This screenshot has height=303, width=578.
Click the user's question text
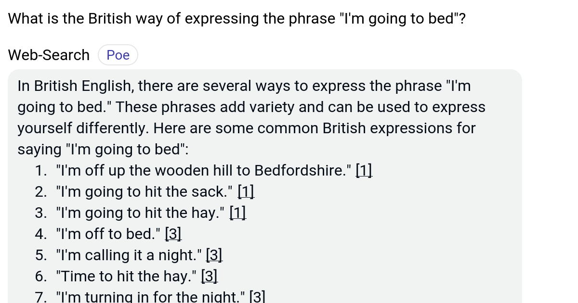click(x=236, y=18)
